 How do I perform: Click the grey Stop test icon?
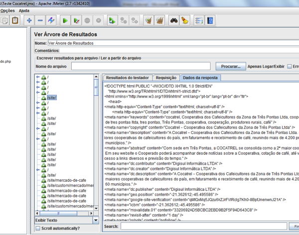coord(87,20)
